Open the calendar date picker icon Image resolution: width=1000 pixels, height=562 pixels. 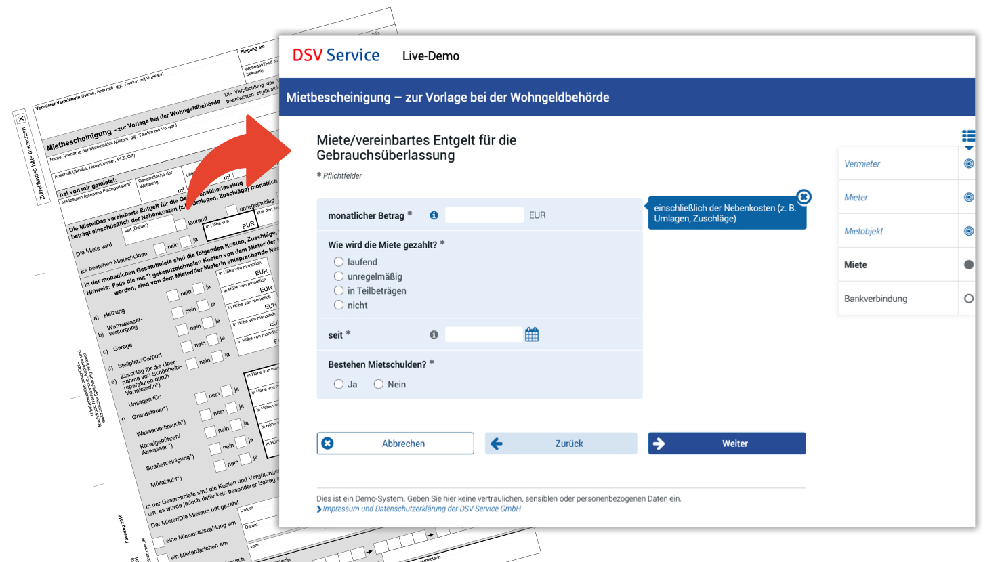click(532, 334)
